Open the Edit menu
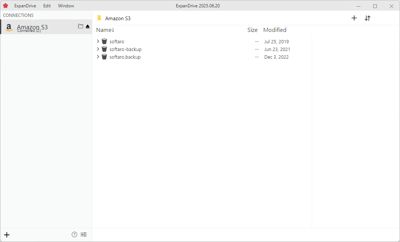This screenshot has height=242, width=400. click(x=47, y=6)
